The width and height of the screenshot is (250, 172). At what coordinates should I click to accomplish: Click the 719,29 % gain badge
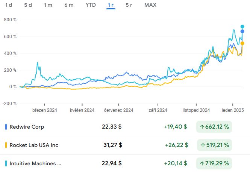coord(214,163)
